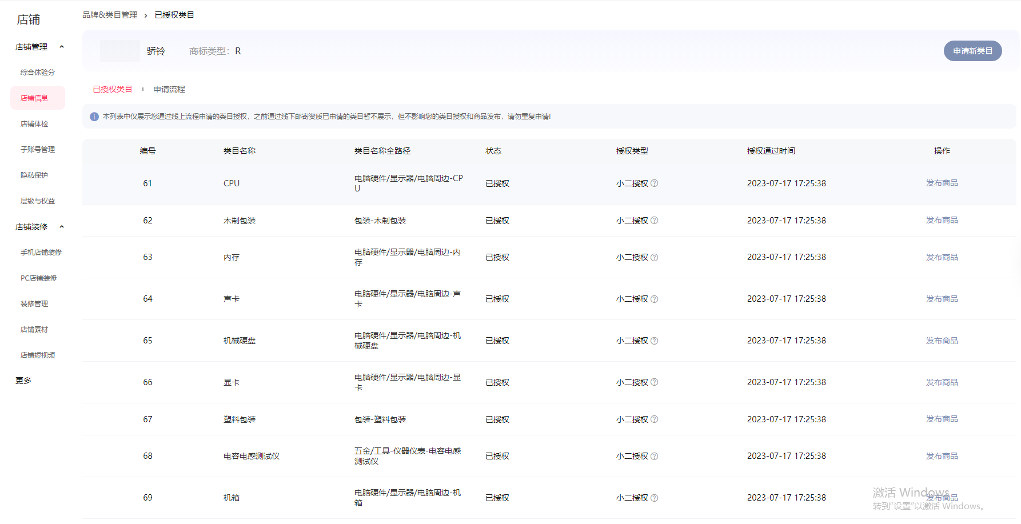
Task: Click help icon beside 小二授权 in 机械硬盘 row
Action: pos(655,341)
